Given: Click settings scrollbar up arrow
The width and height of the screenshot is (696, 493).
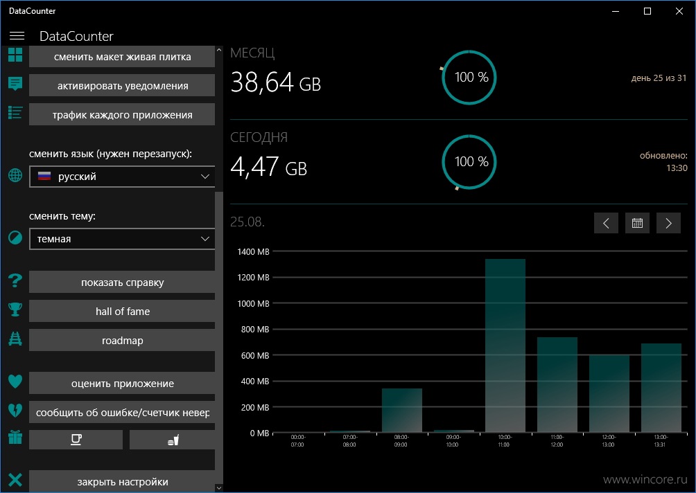Looking at the screenshot, I should (219, 50).
